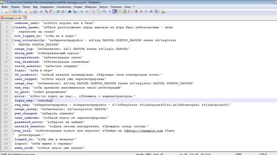
Task: Click the 'valid_session' key text
Action: tap(27, 66)
